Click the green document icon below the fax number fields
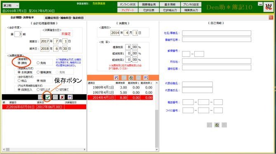 click(x=217, y=125)
